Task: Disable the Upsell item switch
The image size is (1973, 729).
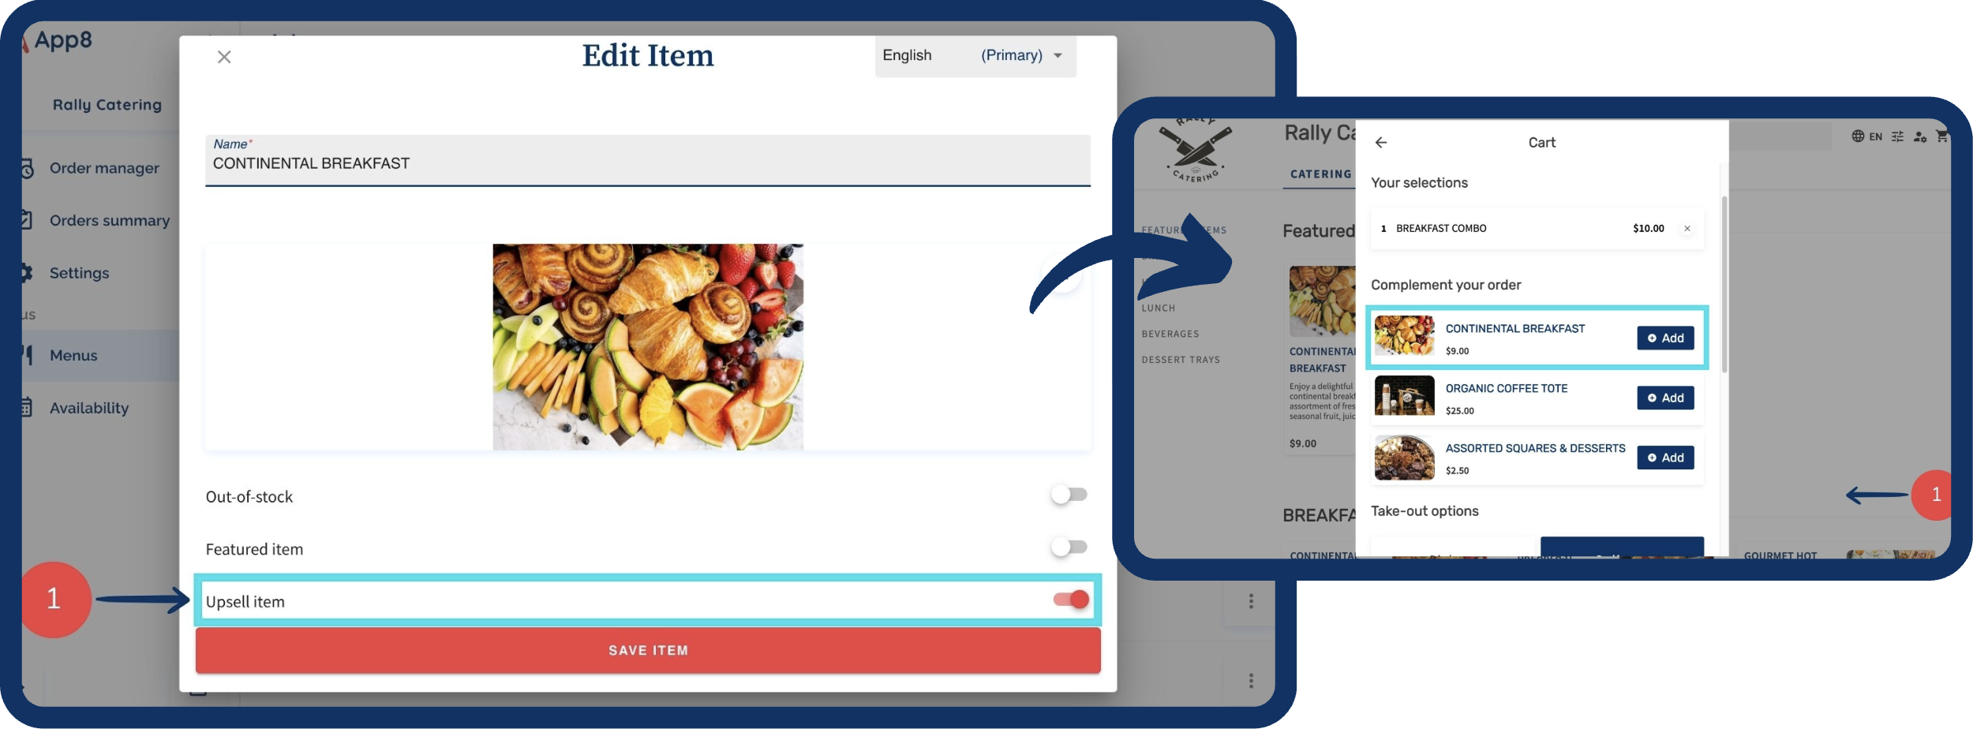Action: pos(1071,600)
